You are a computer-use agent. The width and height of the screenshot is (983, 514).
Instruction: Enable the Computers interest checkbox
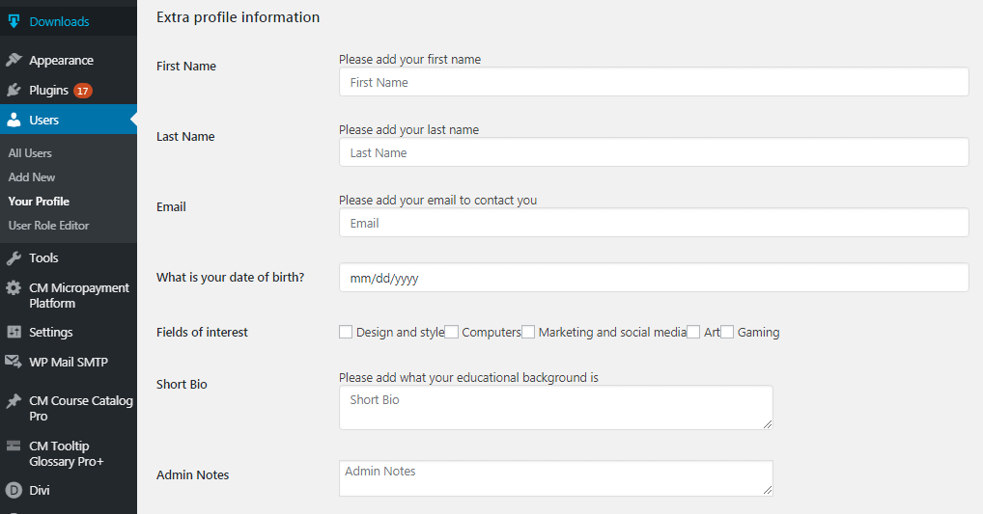tap(452, 332)
